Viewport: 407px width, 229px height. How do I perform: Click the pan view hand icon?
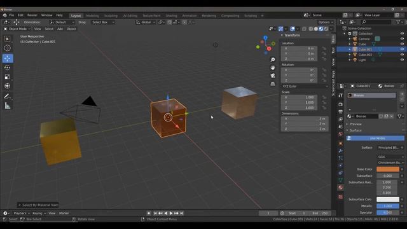[x=273, y=67]
